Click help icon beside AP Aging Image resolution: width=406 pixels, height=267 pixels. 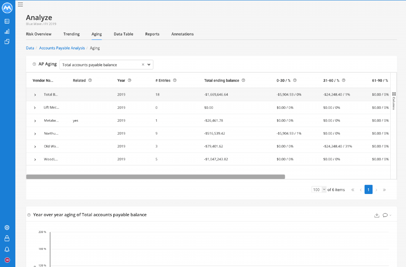[34, 64]
